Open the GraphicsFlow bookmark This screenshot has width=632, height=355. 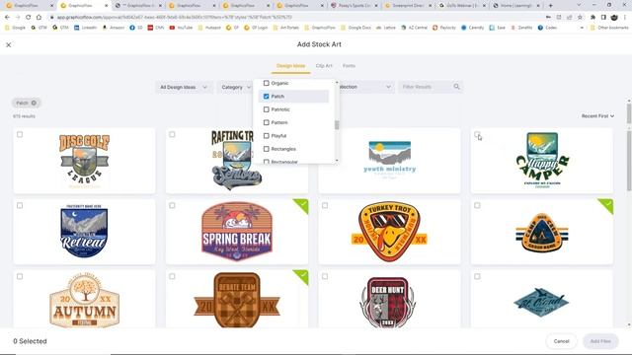tap(320, 28)
